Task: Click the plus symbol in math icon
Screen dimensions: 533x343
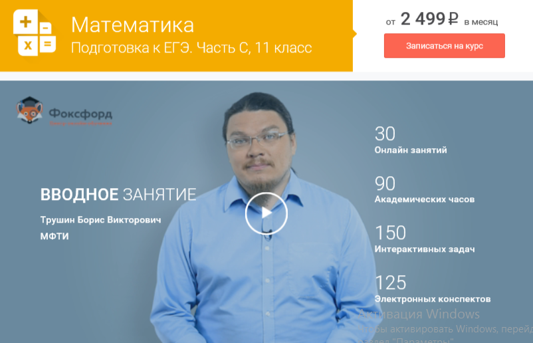Action: 25,22
